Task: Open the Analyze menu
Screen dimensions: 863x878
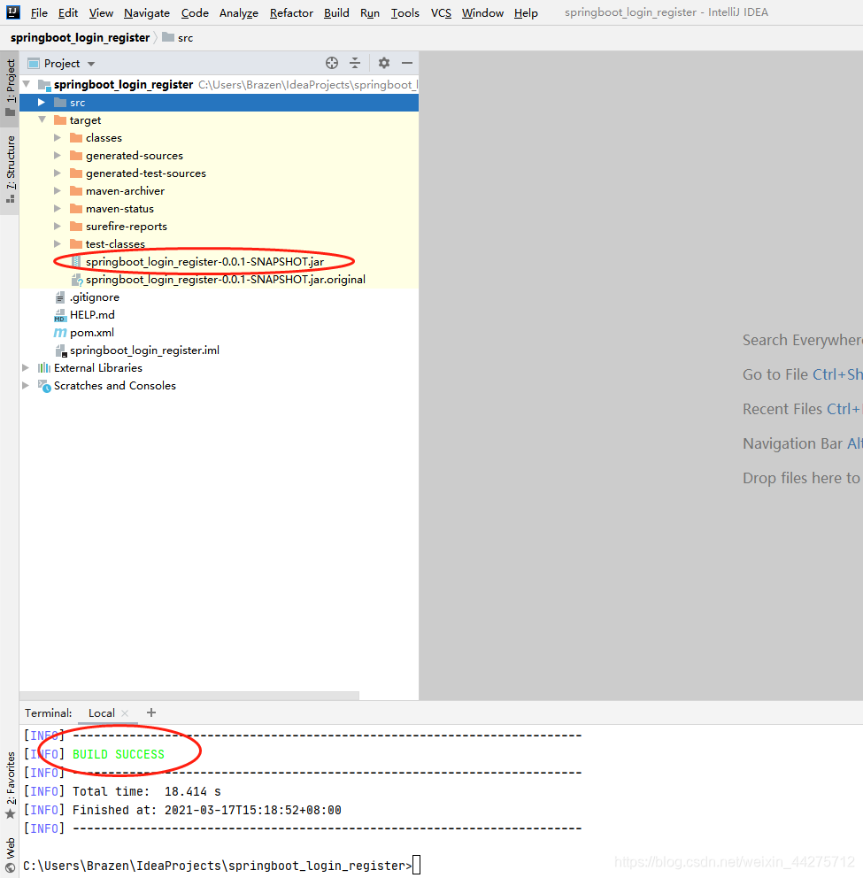Action: tap(239, 13)
